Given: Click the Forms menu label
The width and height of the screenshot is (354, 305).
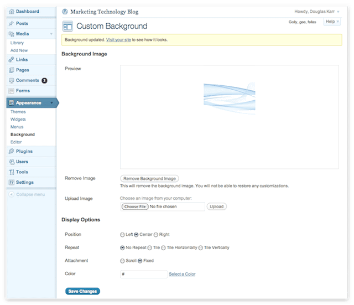Looking at the screenshot, I should (23, 91).
